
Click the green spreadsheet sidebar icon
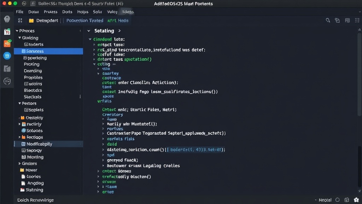click(x=7, y=32)
